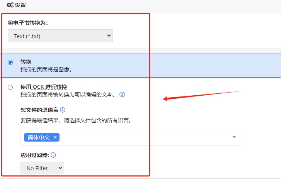Open the 将电子书转换为 Text (*.txt) format dropdown
The image size is (281, 179).
point(60,36)
